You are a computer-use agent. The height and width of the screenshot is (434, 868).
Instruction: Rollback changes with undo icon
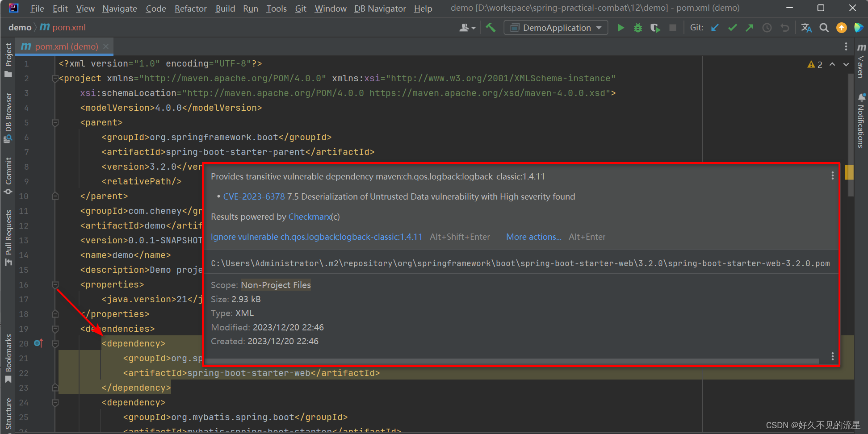[x=785, y=28]
